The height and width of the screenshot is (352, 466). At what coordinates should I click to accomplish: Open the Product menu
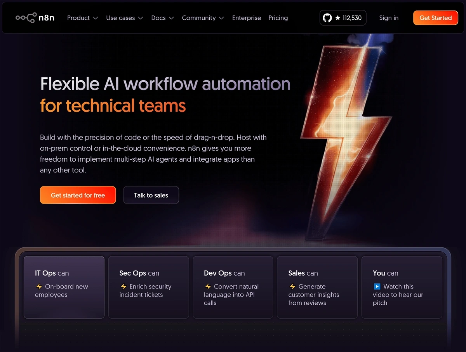pyautogui.click(x=83, y=18)
